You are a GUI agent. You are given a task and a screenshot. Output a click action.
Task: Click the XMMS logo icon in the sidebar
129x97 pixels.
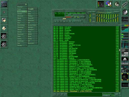pos(4,4)
